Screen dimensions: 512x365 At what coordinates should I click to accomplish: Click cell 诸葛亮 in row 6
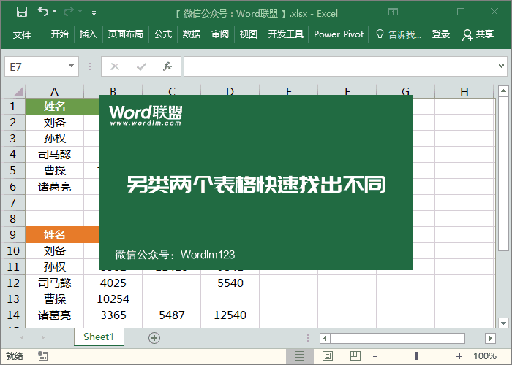click(55, 187)
